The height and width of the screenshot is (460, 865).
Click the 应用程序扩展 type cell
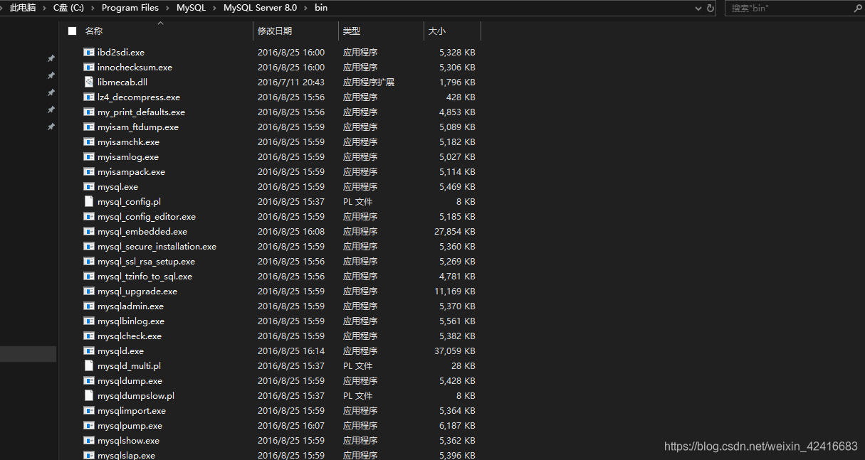click(369, 82)
